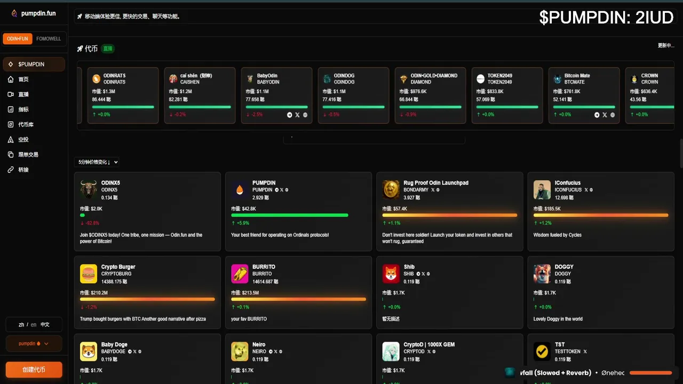Go to 跟单交易 in sidebar menu
The image size is (683, 384).
34,155
